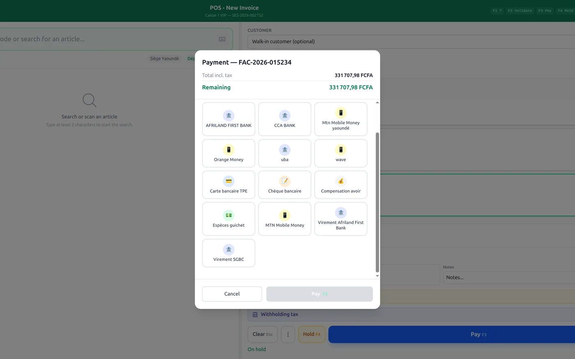Click the F4 Hold header shortcut
575x359 pixels.
click(x=566, y=11)
